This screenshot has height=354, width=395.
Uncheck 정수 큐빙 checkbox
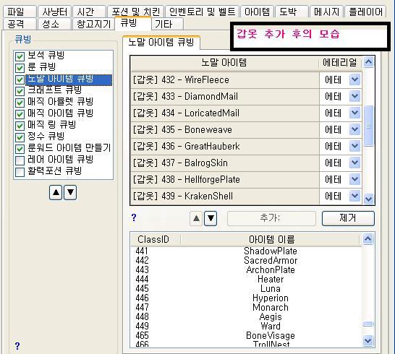20,137
